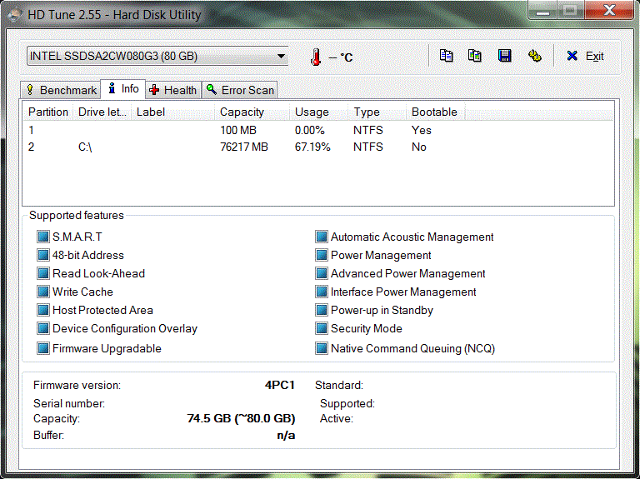Click the thermometer temperature icon
The width and height of the screenshot is (640, 479).
pyautogui.click(x=316, y=57)
